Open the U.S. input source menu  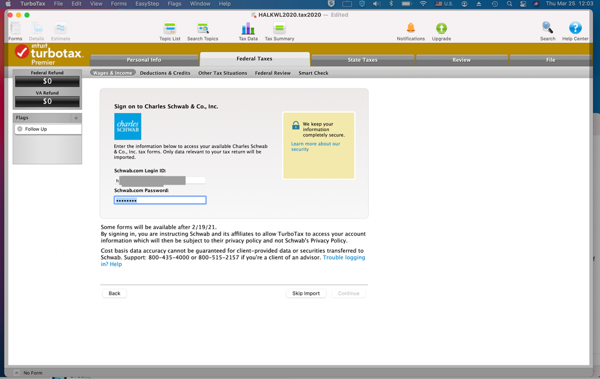[444, 4]
